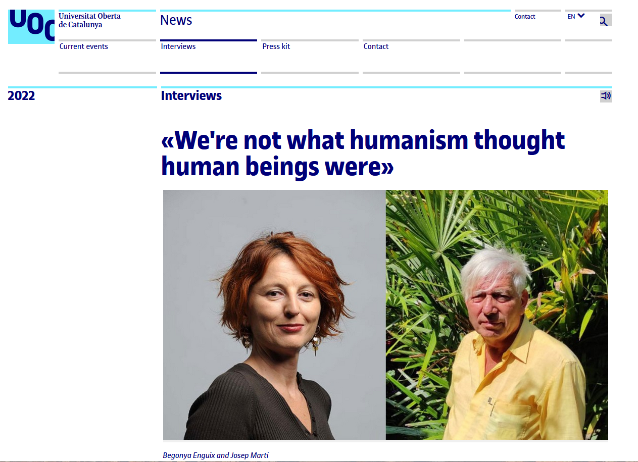Image resolution: width=638 pixels, height=462 pixels.
Task: Click the UOC logo
Action: coord(31,27)
